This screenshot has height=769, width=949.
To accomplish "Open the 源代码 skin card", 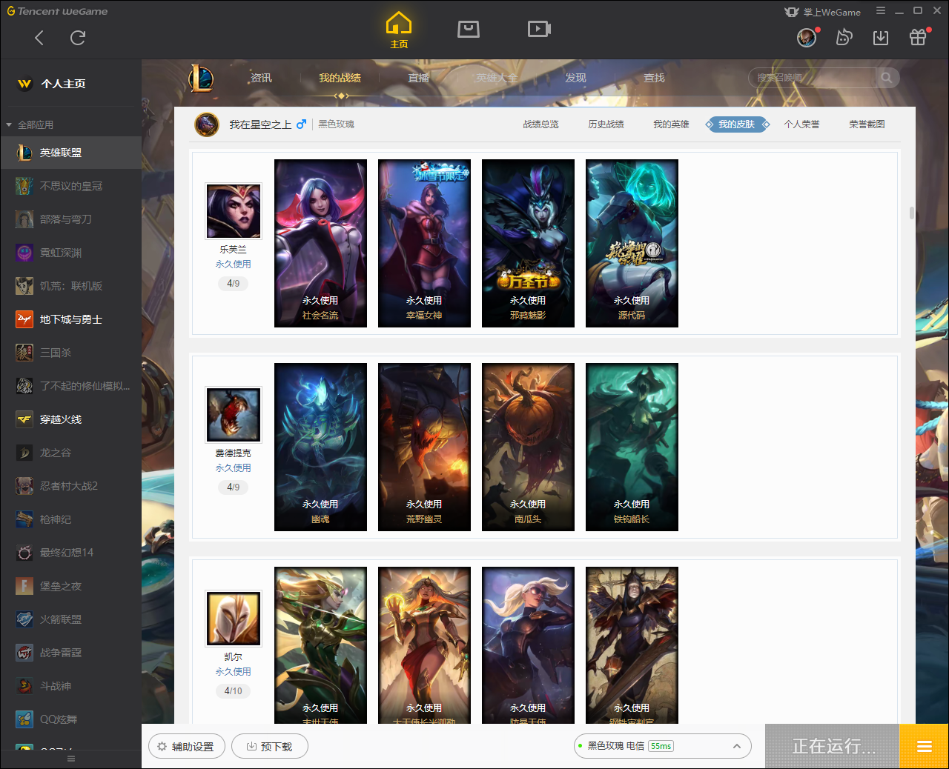I will coord(632,243).
